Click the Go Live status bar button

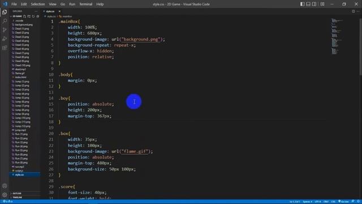(x=343, y=202)
